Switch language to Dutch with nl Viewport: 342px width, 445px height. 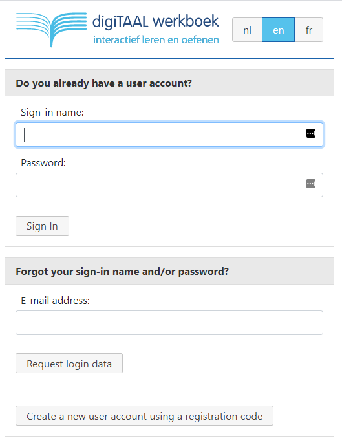click(x=247, y=30)
